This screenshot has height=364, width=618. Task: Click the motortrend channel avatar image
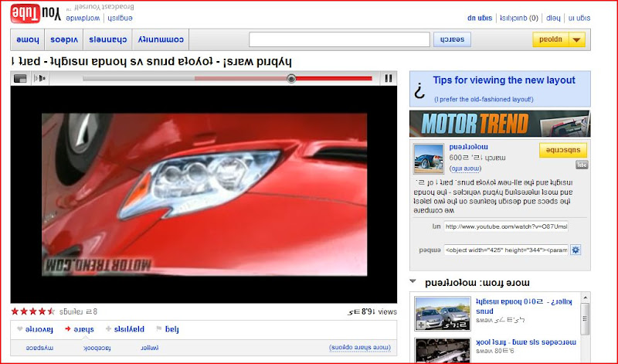pos(429,158)
